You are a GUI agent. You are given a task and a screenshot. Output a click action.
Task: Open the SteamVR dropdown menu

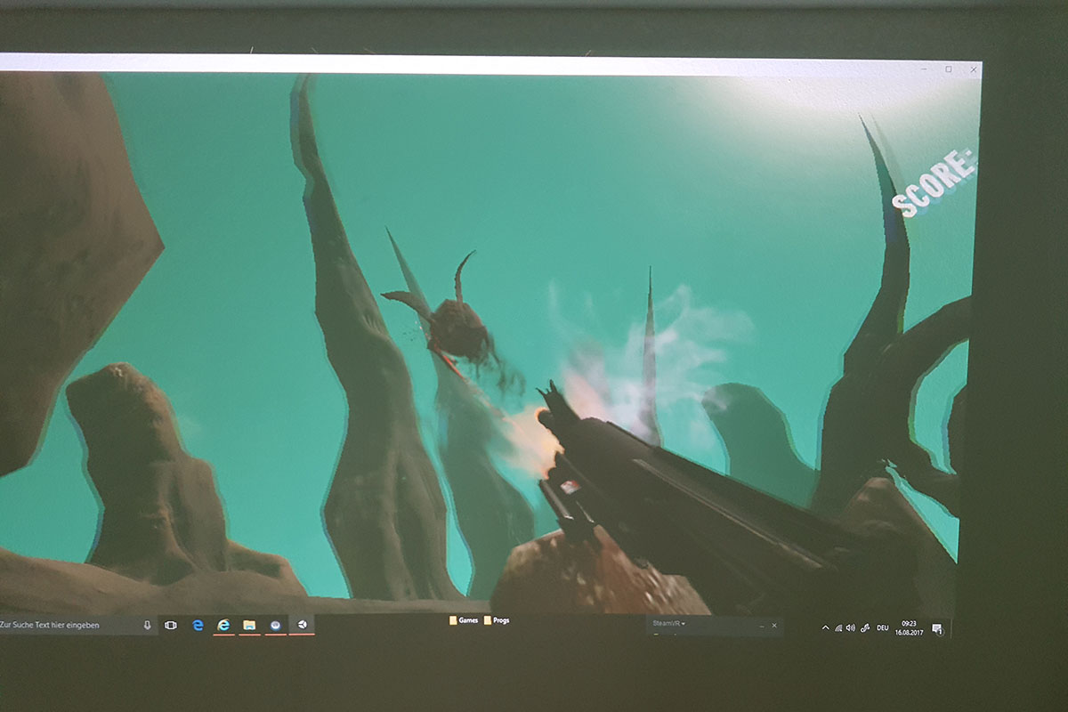(669, 625)
